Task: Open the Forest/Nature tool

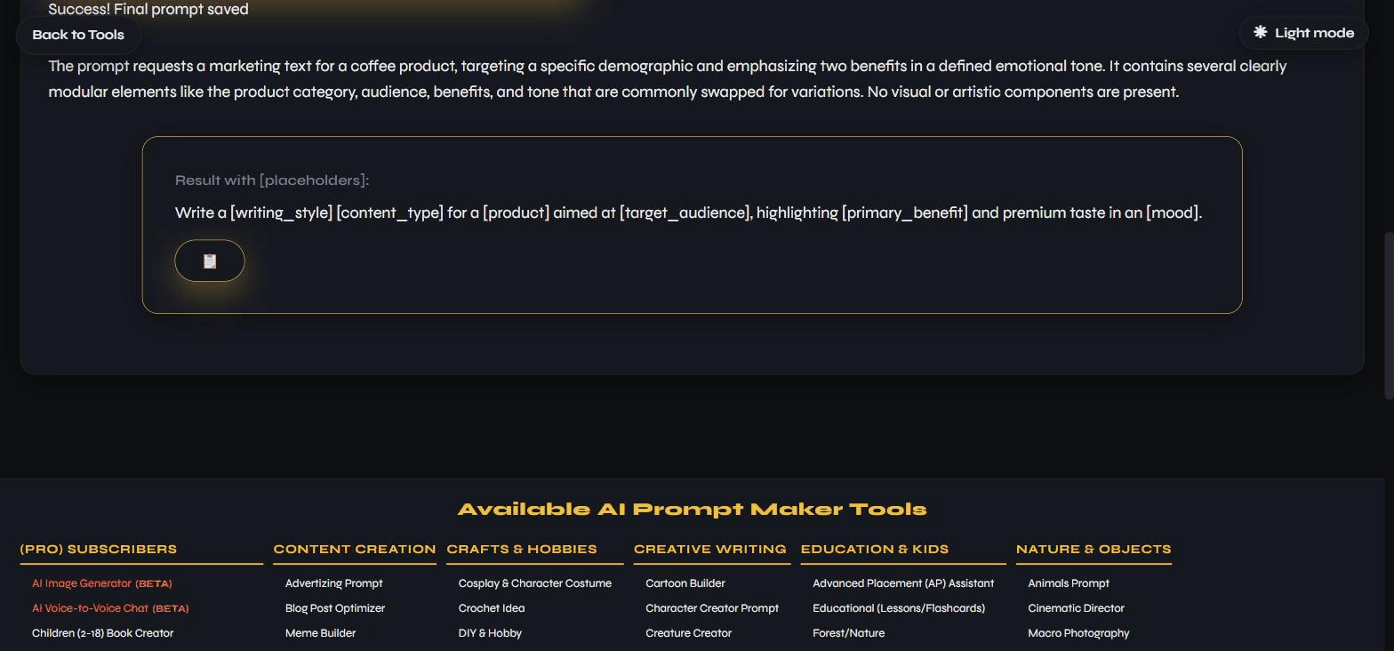Action: click(848, 633)
